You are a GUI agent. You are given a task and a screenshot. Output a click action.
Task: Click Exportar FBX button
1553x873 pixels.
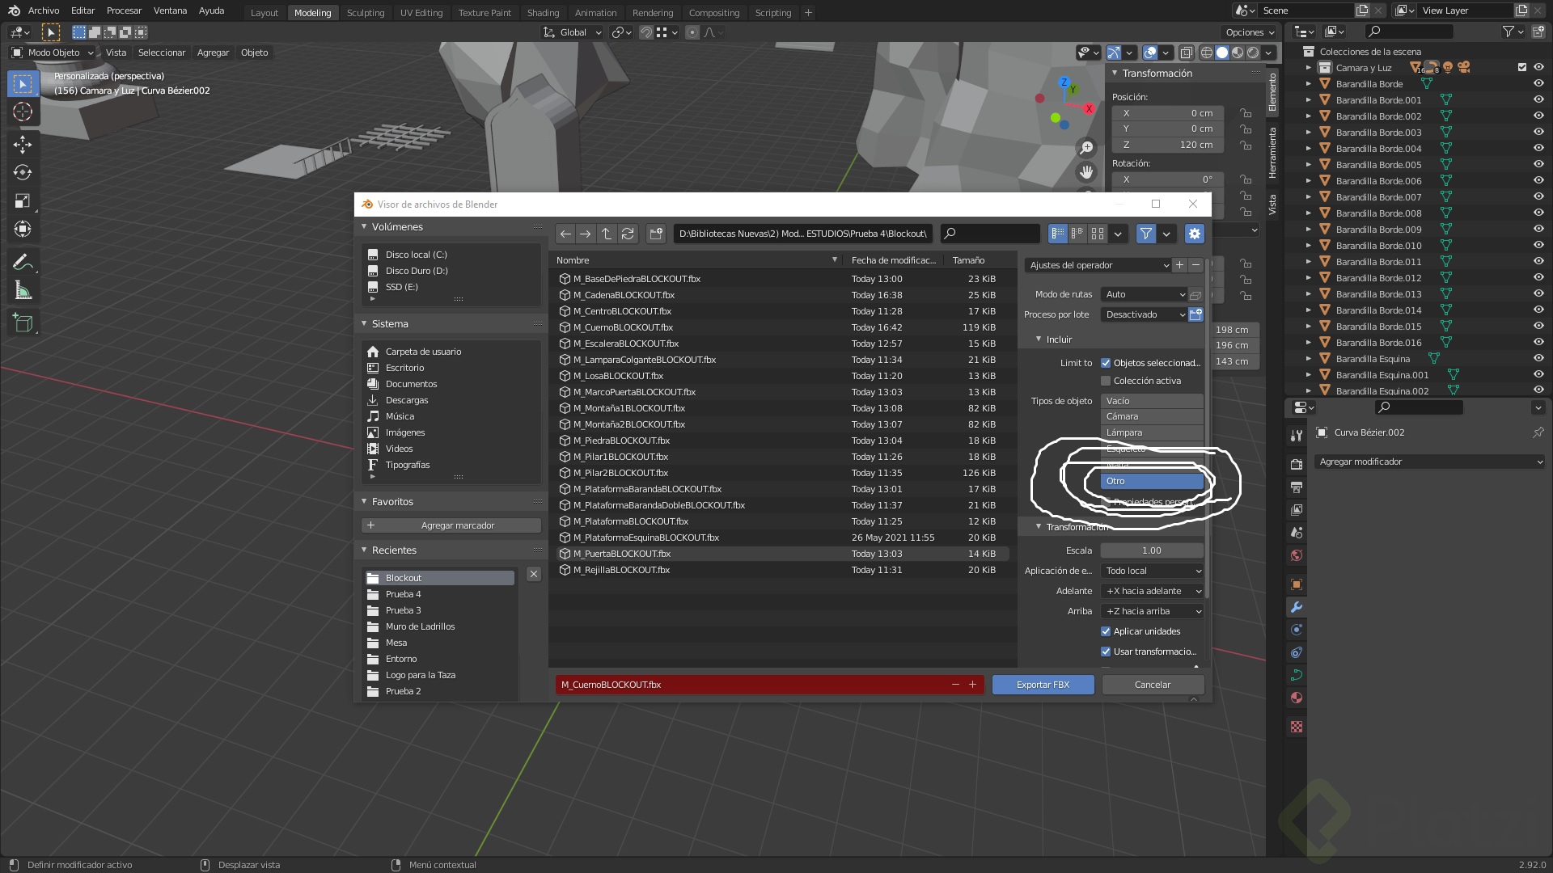(x=1043, y=685)
